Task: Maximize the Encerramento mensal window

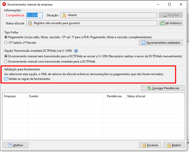Action: (169, 4)
